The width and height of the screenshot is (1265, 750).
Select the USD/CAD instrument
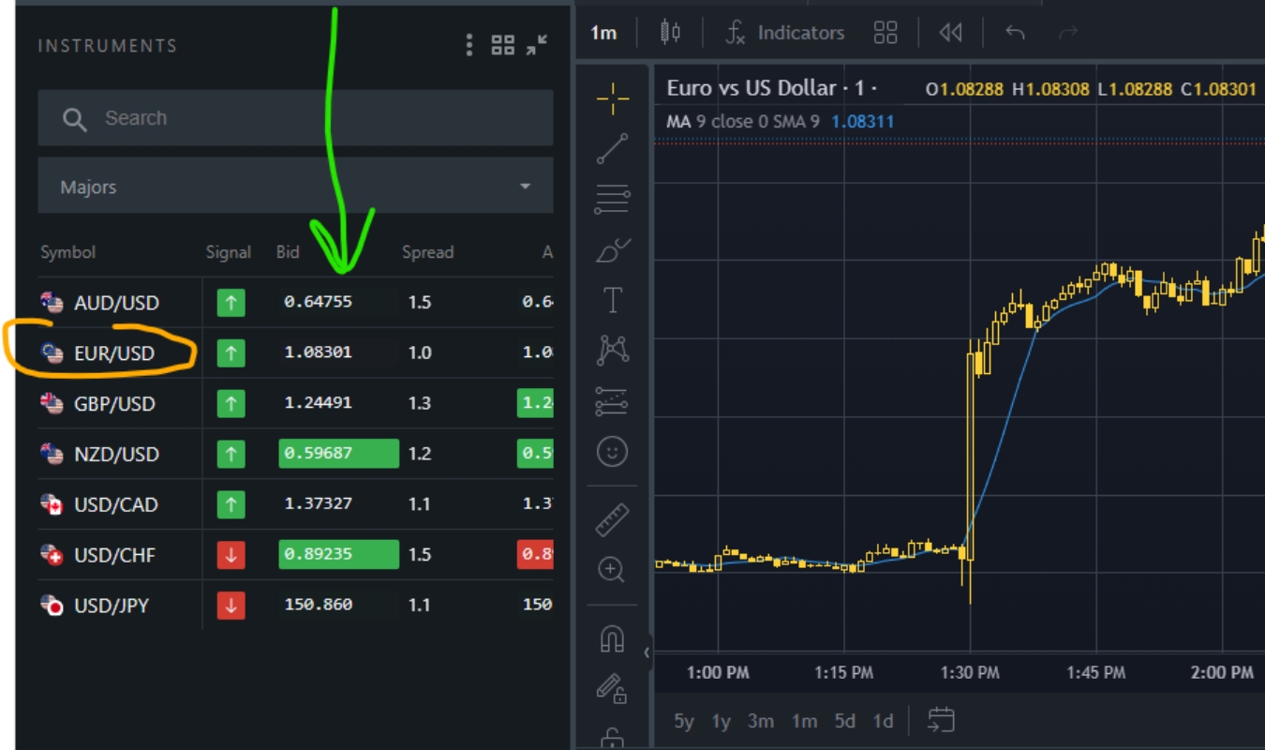pyautogui.click(x=116, y=505)
